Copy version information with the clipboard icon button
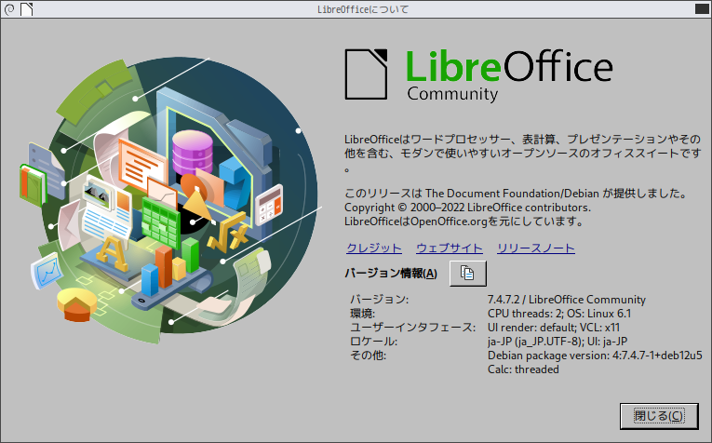Image resolution: width=712 pixels, height=443 pixels. coord(468,274)
